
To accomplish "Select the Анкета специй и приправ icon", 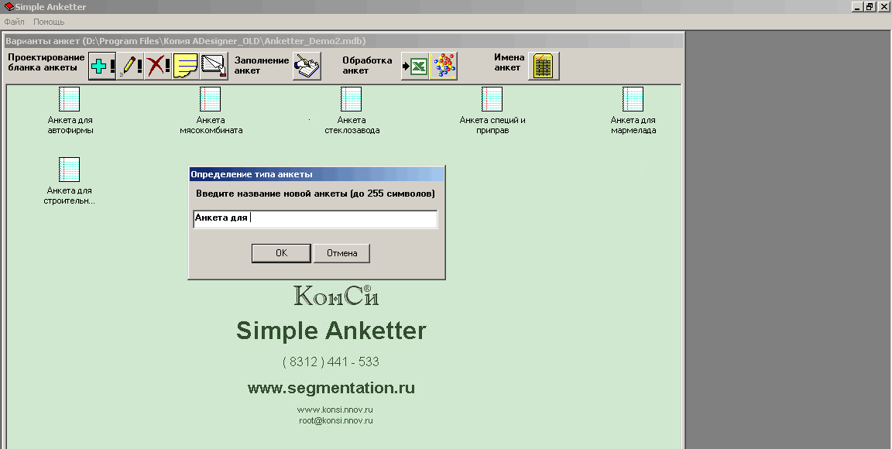I will [x=492, y=99].
